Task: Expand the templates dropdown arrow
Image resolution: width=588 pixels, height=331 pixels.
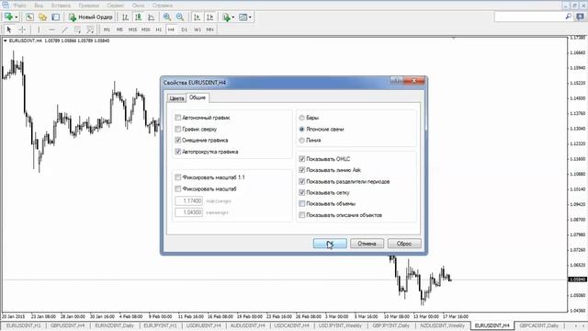Action: point(250,17)
